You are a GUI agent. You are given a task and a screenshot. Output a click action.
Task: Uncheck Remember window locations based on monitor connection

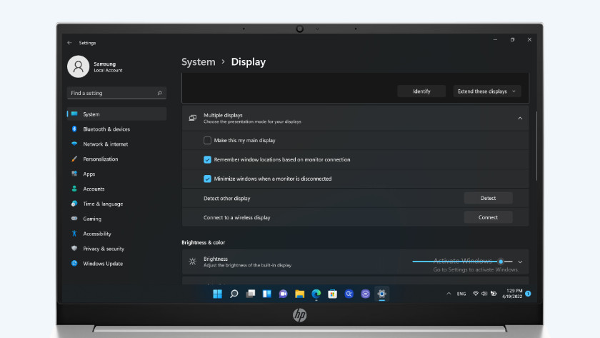click(x=207, y=159)
